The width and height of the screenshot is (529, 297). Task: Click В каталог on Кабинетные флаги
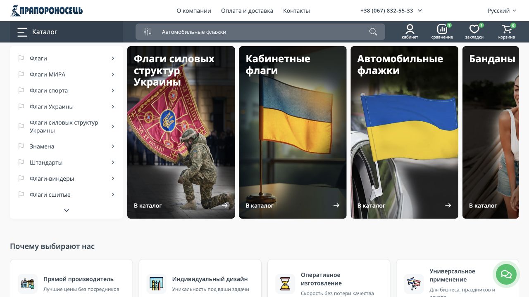tap(260, 205)
